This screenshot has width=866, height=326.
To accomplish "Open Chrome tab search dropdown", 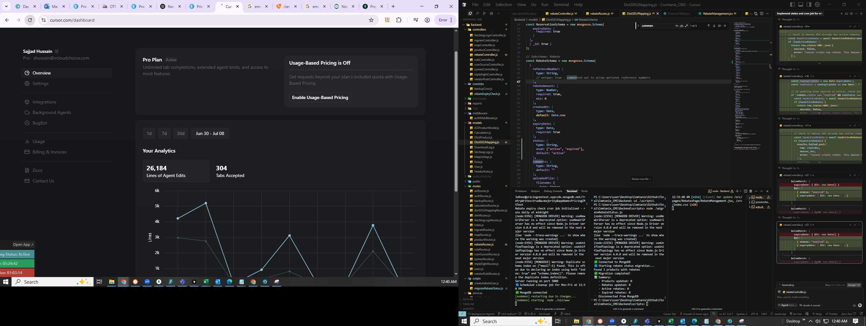I will pos(6,6).
